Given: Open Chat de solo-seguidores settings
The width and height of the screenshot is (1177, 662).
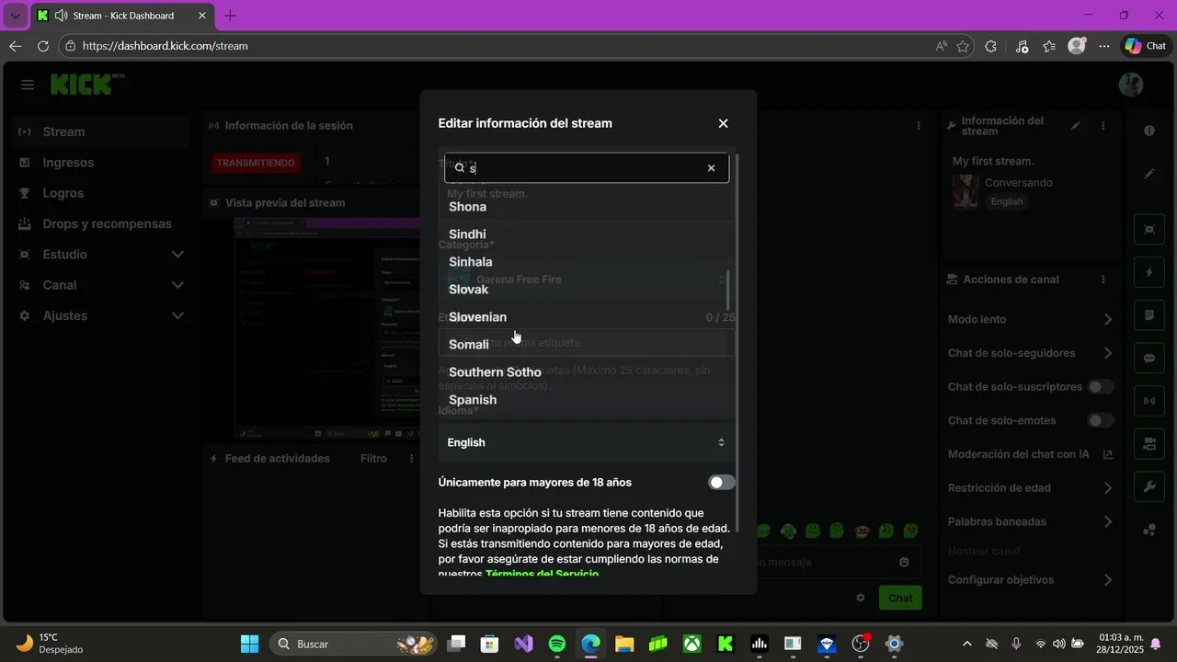Looking at the screenshot, I should coord(1030,353).
